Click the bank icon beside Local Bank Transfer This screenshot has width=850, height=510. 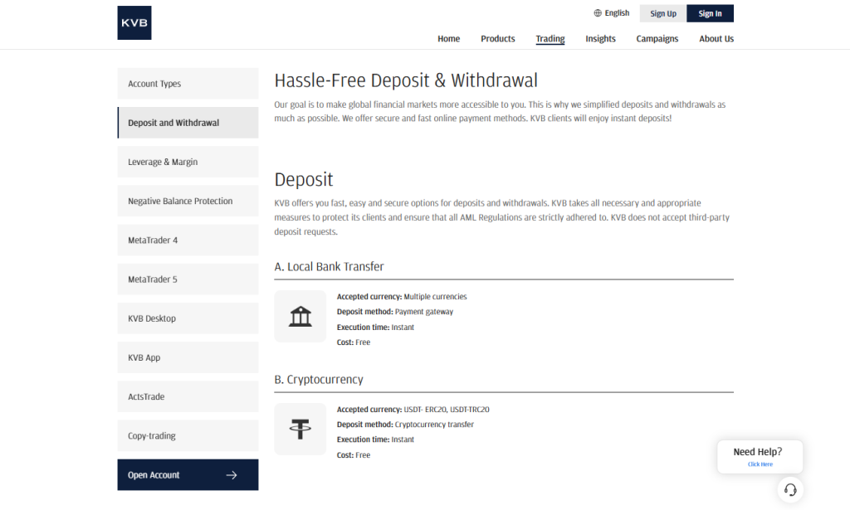(300, 316)
